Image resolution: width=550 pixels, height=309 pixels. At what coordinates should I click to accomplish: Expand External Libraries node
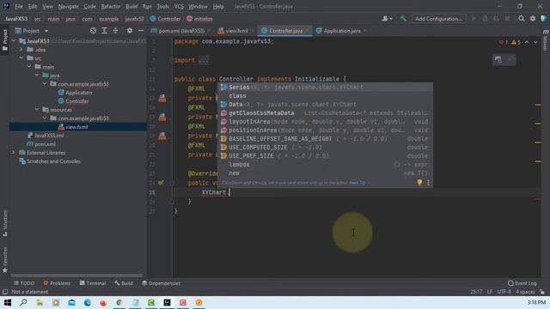tap(14, 153)
